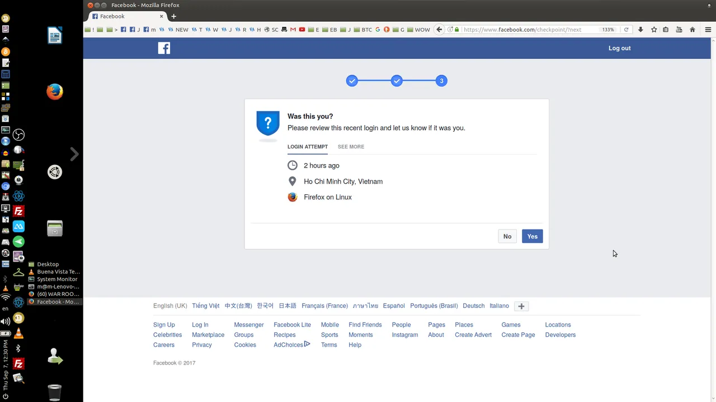Open the Find Friends footer link
716x402 pixels.
[365, 325]
